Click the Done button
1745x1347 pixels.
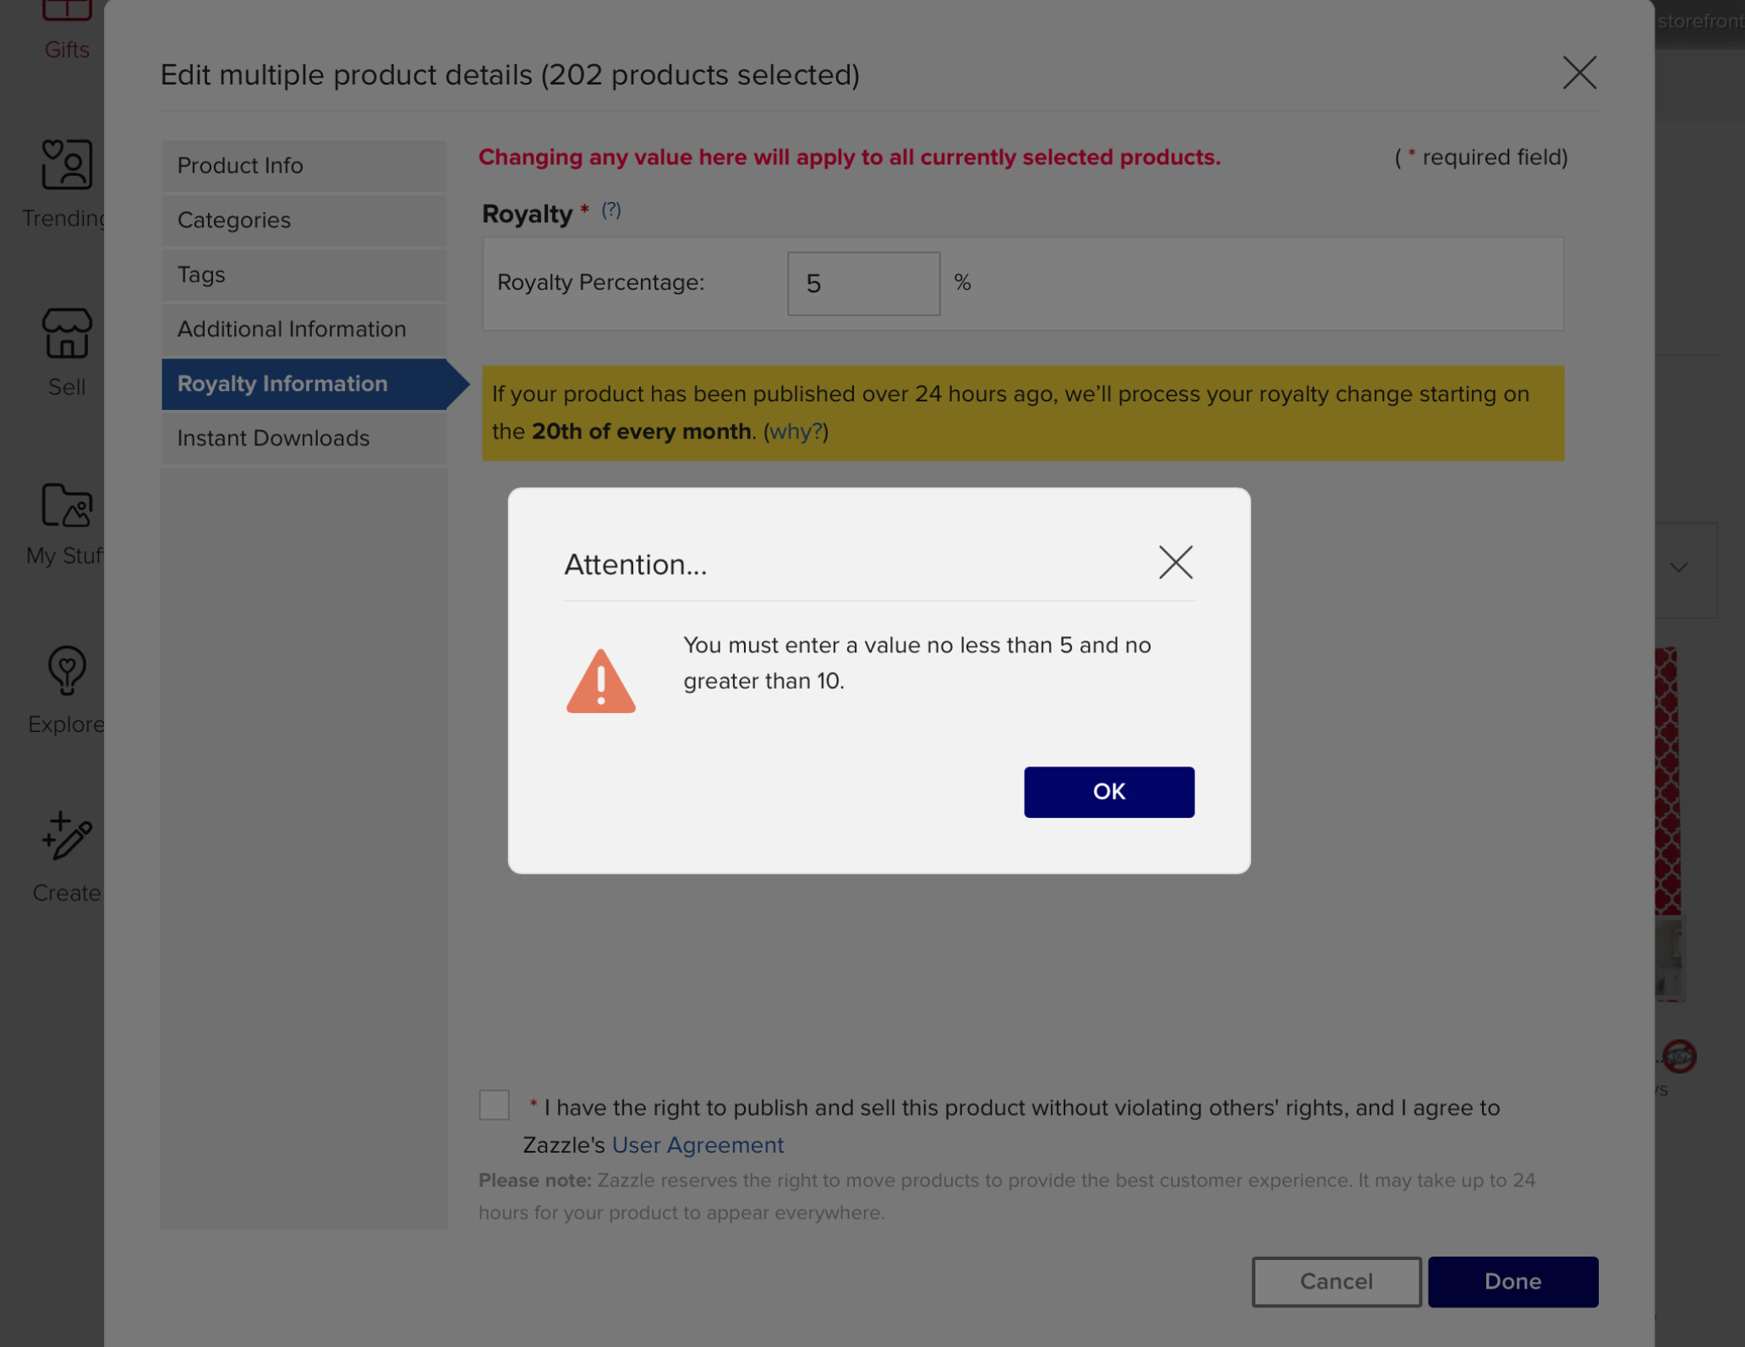pyautogui.click(x=1513, y=1281)
